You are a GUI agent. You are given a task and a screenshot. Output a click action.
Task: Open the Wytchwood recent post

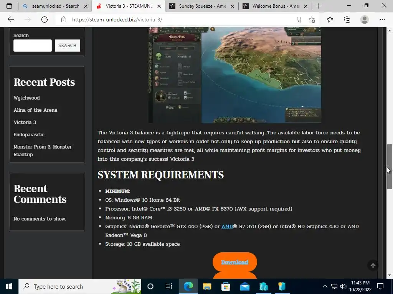point(26,98)
